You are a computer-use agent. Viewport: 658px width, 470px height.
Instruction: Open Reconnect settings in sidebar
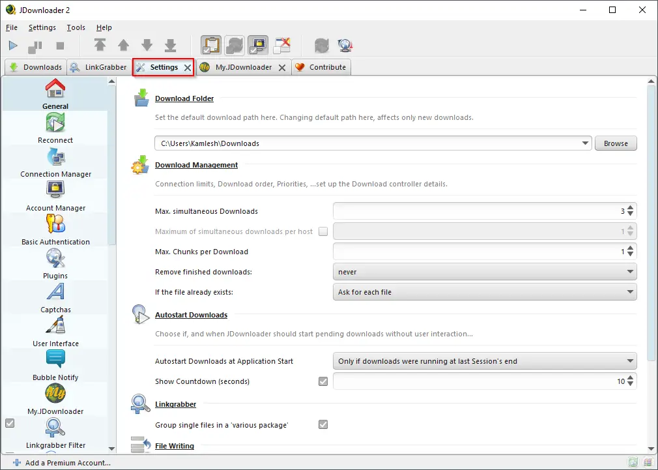55,128
